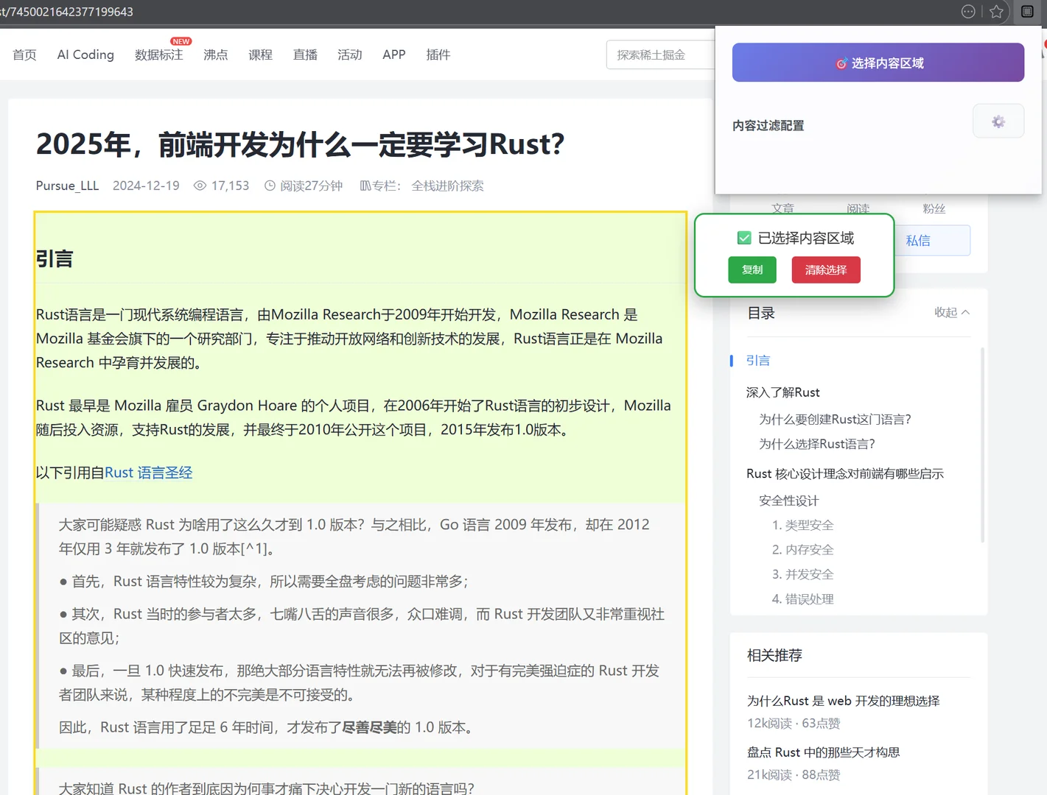Uncheck the 已选择内容区域 checkbox
The width and height of the screenshot is (1047, 795).
point(744,237)
